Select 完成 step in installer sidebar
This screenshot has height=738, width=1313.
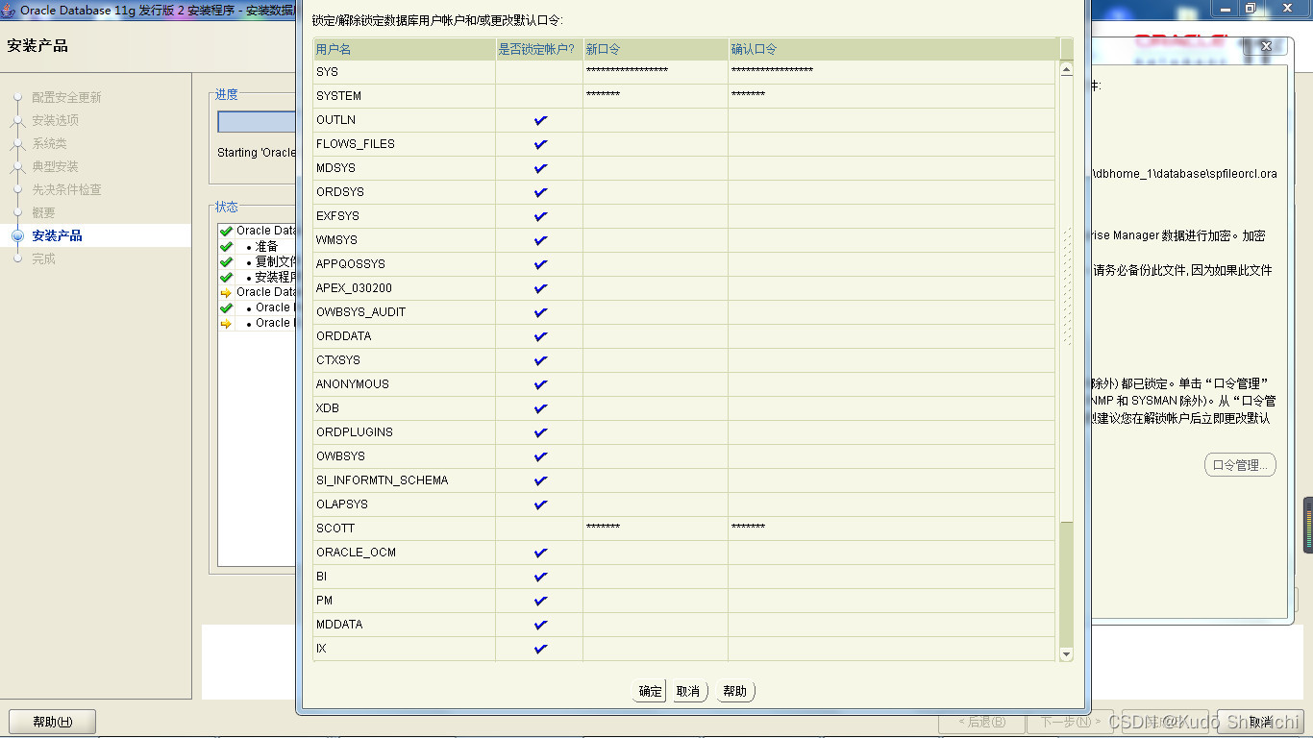point(43,258)
